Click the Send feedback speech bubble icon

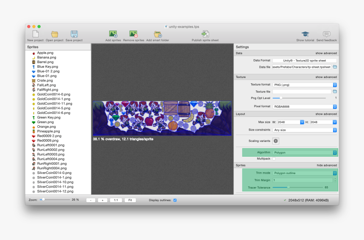point(326,34)
